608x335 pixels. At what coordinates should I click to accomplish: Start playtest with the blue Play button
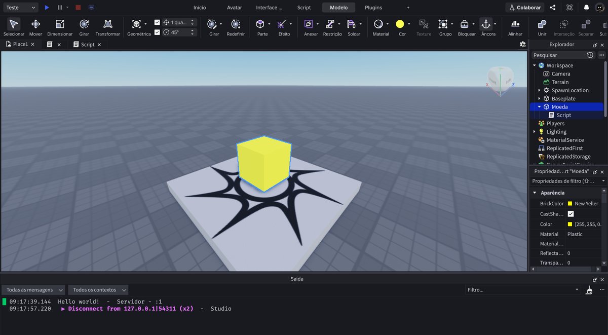47,8
